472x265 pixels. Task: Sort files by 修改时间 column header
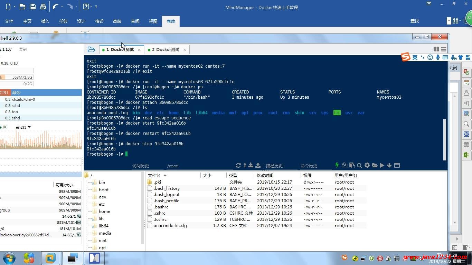tap(277, 175)
